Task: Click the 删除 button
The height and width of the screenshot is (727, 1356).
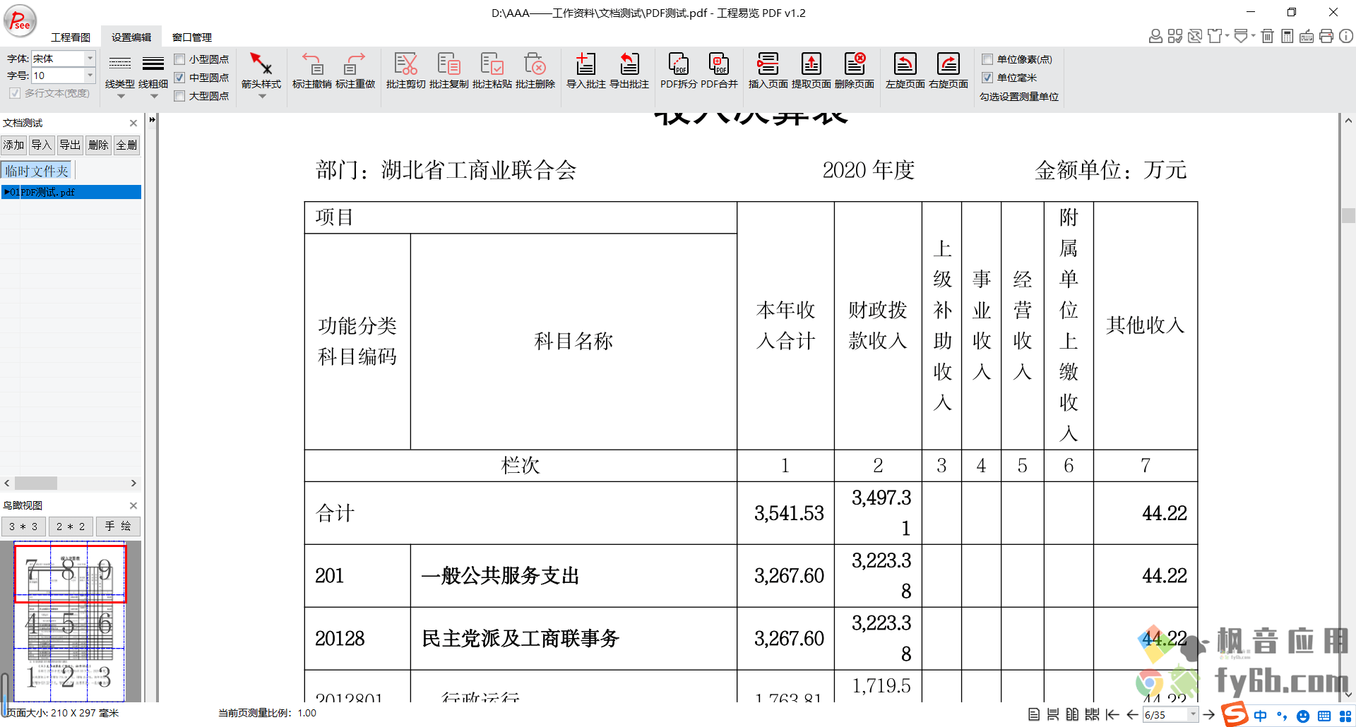Action: click(98, 145)
